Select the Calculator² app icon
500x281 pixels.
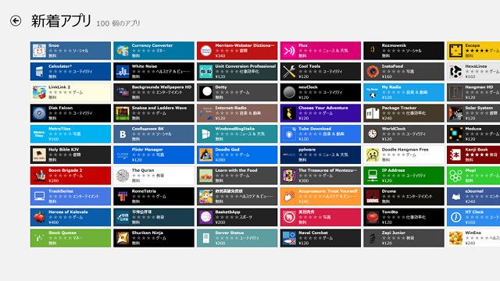(x=39, y=71)
